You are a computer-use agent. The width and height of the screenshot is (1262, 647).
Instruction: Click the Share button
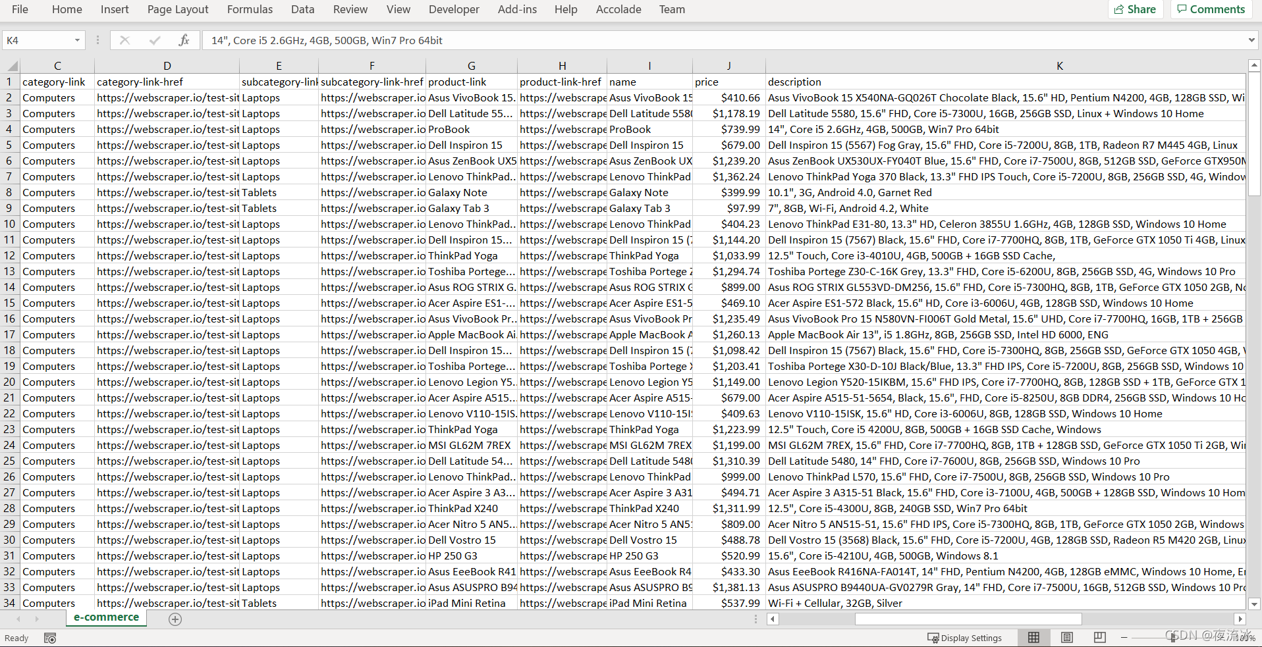pyautogui.click(x=1135, y=9)
